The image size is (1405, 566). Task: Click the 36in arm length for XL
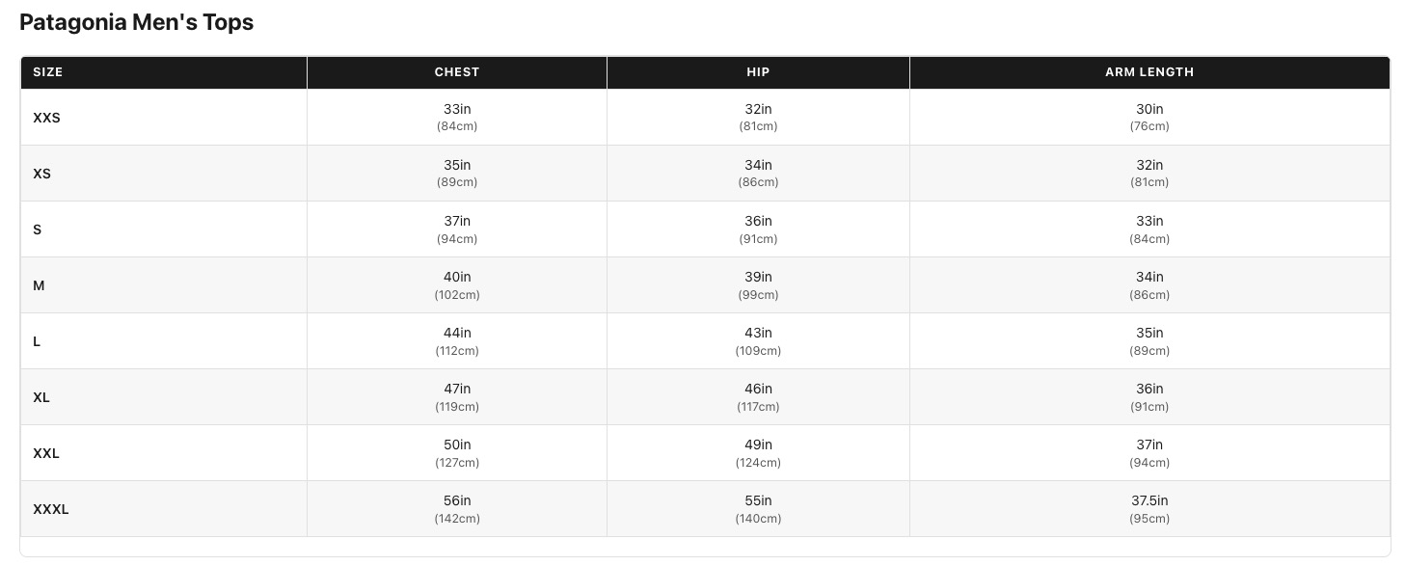tap(1149, 389)
